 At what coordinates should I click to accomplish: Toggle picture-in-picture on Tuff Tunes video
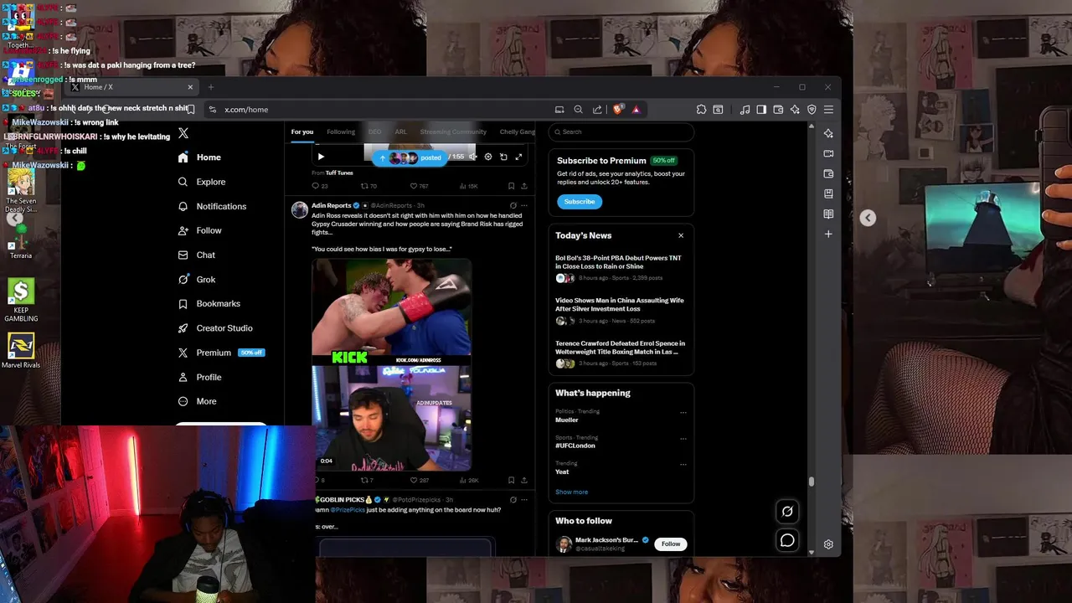click(x=503, y=157)
